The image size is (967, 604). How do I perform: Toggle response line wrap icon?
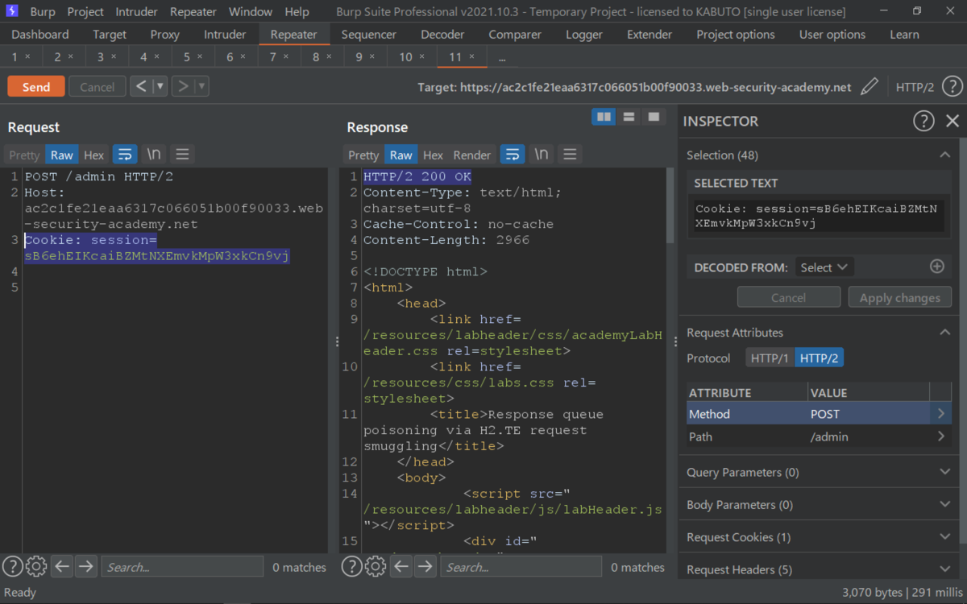pos(512,155)
